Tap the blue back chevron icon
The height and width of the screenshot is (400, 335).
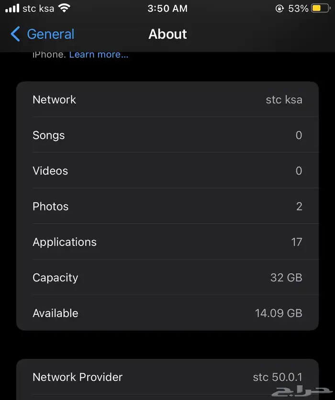pyautogui.click(x=15, y=34)
